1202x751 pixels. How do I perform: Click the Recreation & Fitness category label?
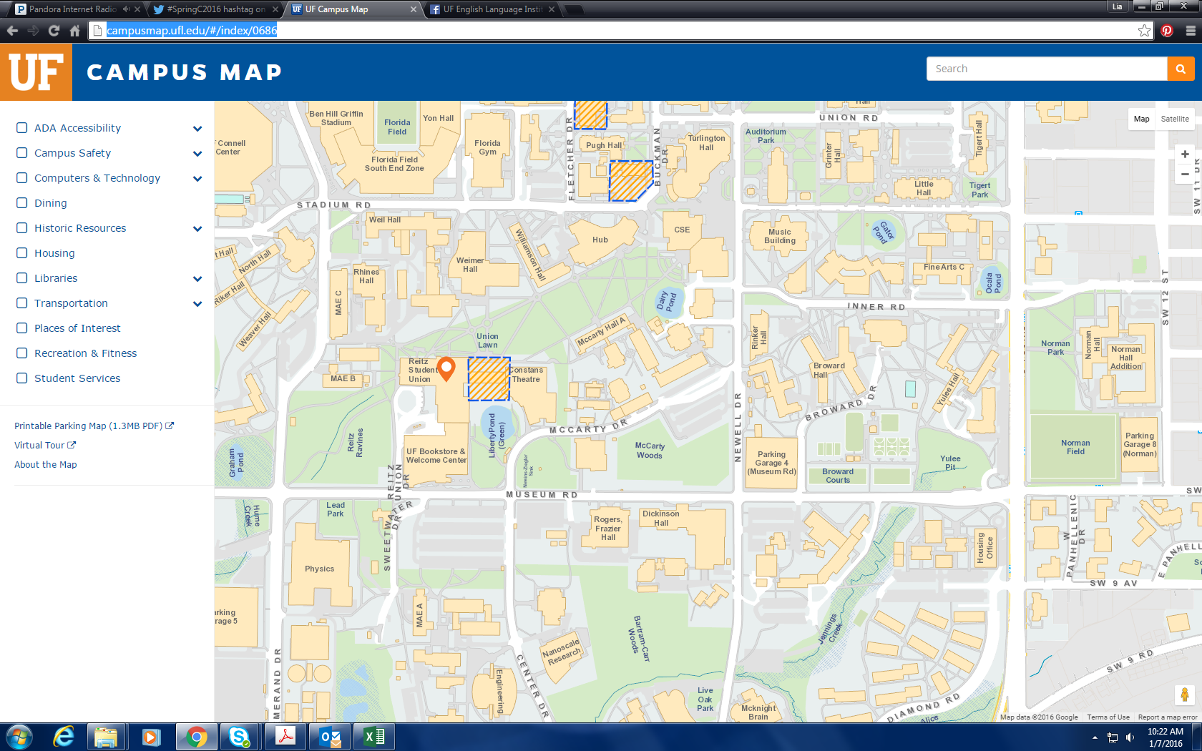pos(86,353)
